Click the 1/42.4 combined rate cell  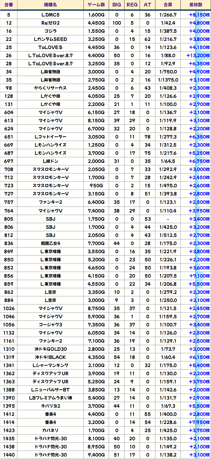(168, 23)
